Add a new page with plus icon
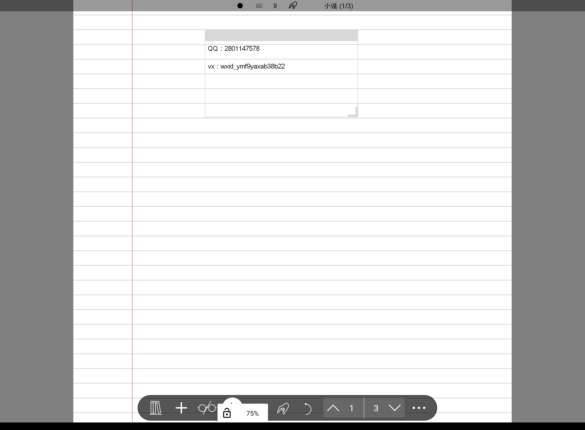 point(181,408)
